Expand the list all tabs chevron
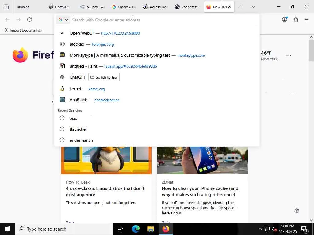This screenshot has width=314, height=235. click(x=253, y=7)
